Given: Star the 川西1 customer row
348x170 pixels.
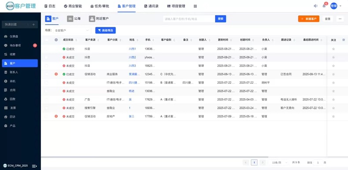Looking at the screenshot, I should tap(333, 49).
